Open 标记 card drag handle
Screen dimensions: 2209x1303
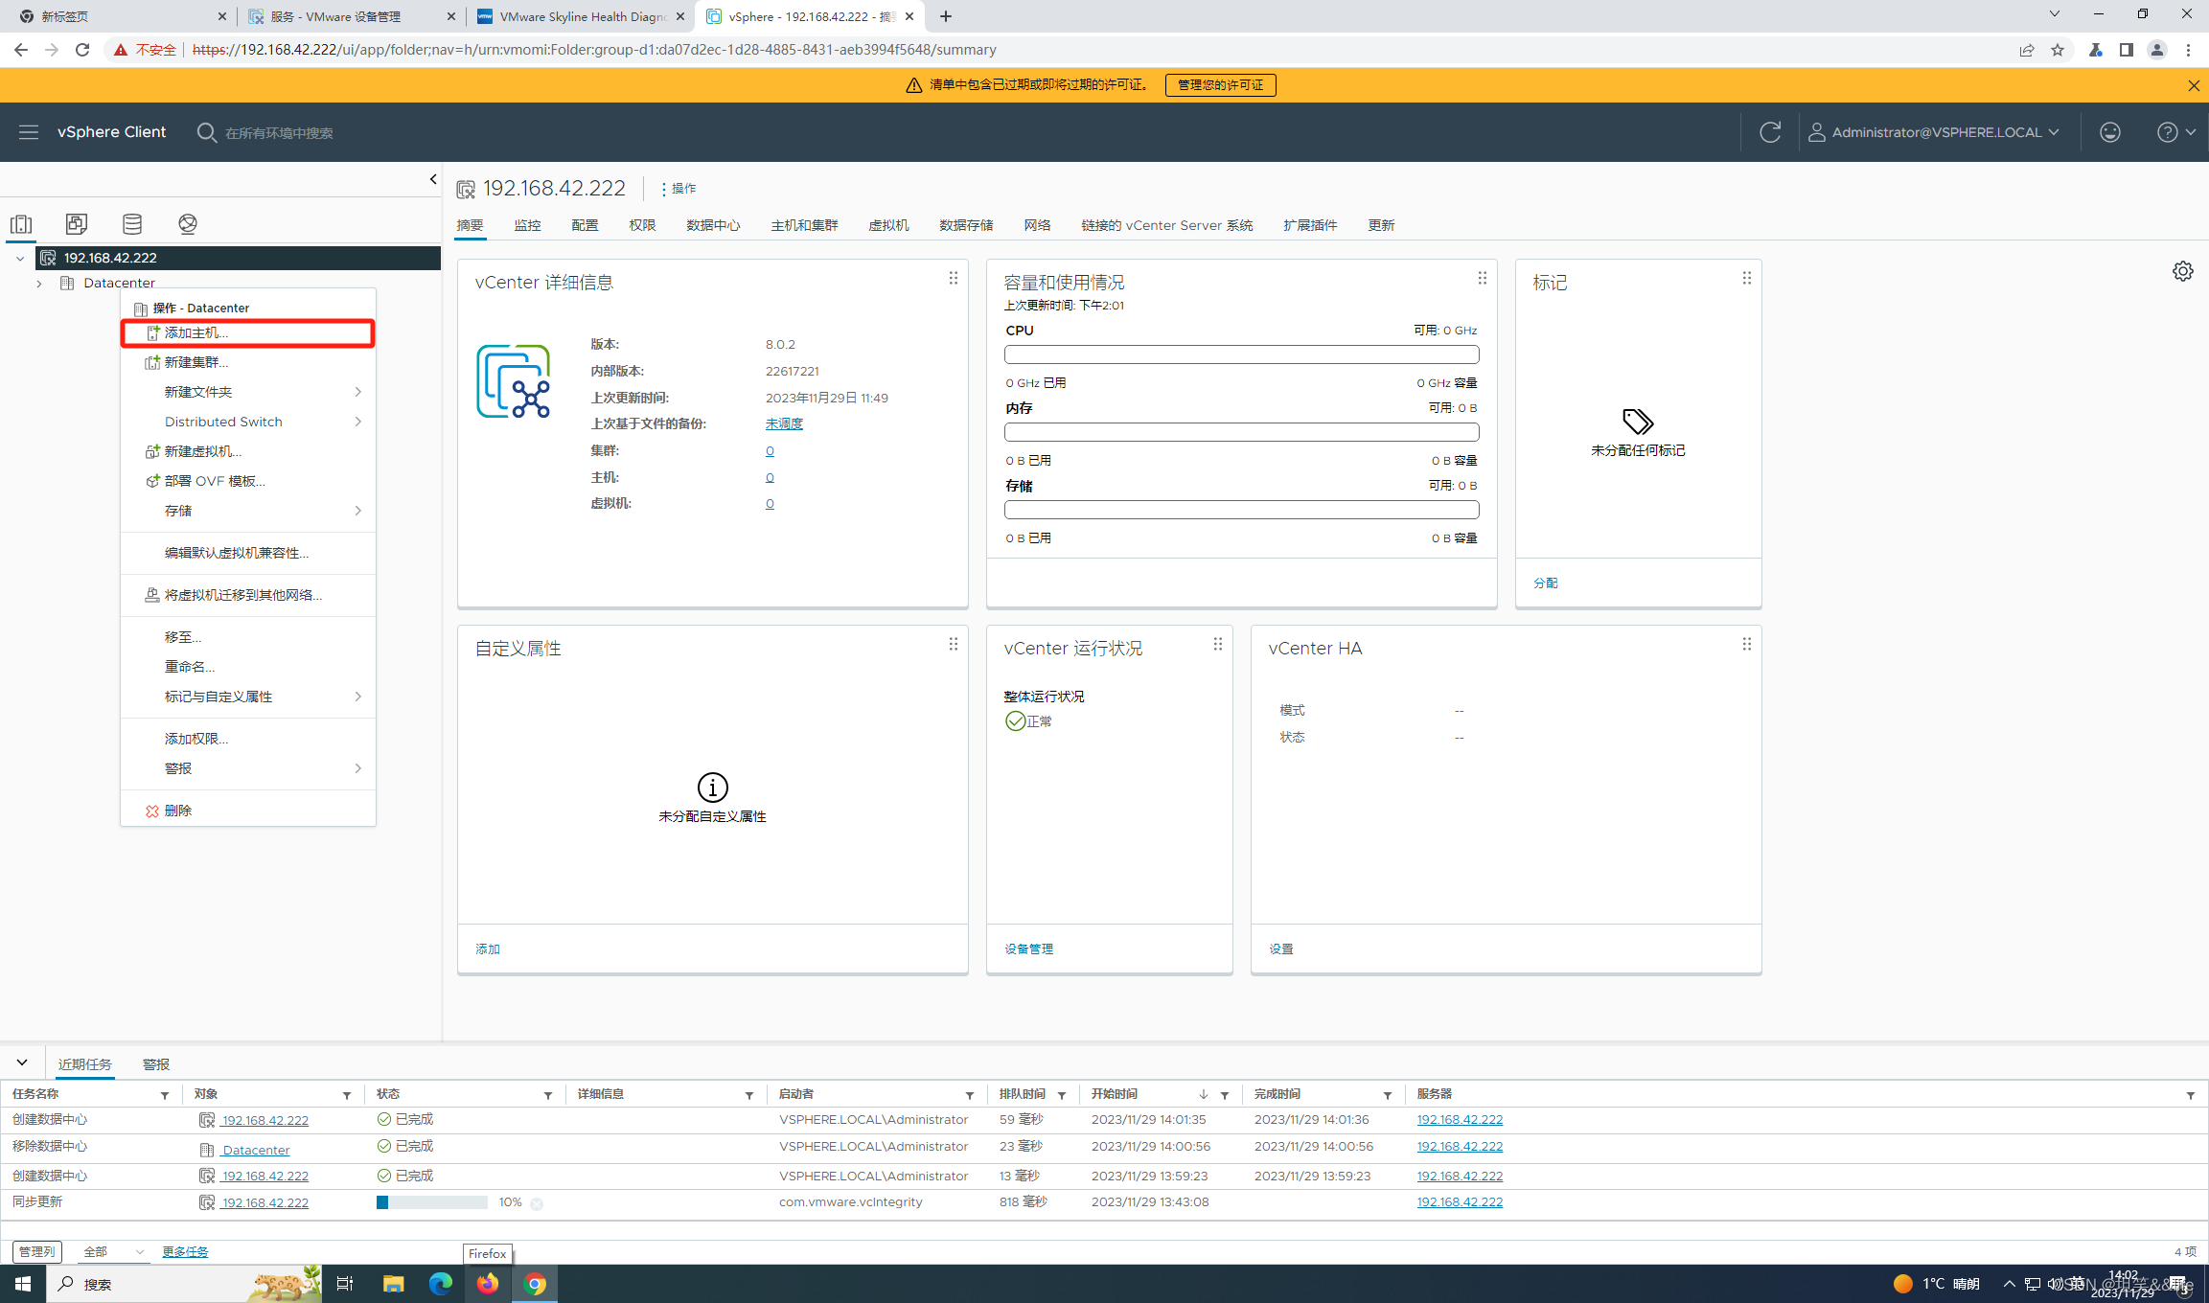(1746, 278)
